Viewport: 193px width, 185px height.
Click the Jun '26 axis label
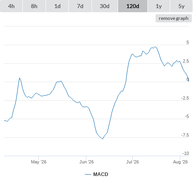pyautogui.click(x=86, y=162)
